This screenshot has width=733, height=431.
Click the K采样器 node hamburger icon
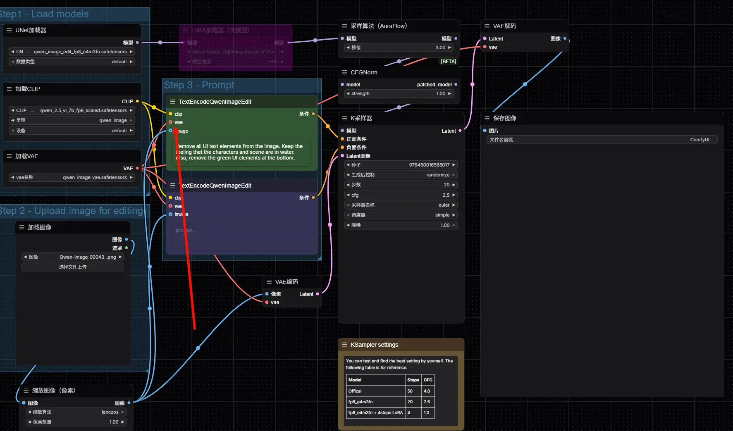point(344,118)
